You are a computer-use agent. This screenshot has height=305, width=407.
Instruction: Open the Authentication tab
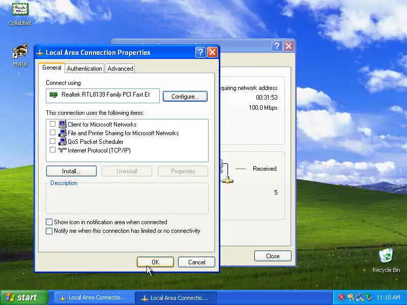[x=84, y=69]
